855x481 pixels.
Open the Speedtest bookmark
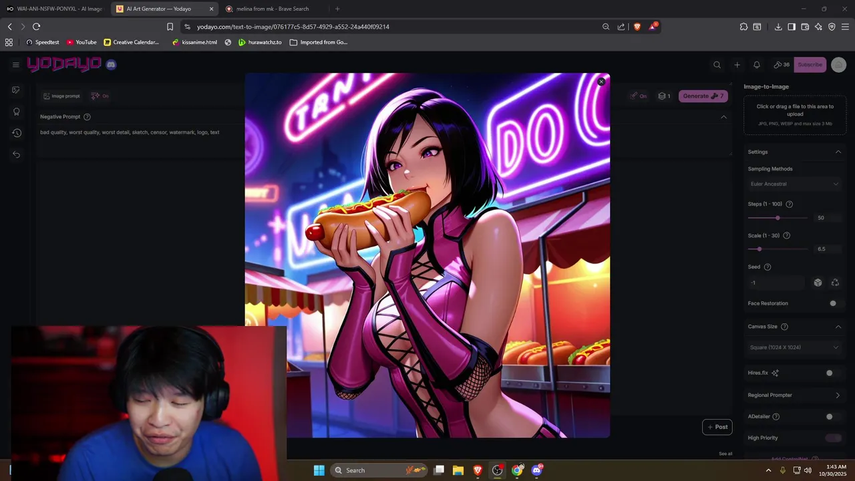pyautogui.click(x=43, y=42)
